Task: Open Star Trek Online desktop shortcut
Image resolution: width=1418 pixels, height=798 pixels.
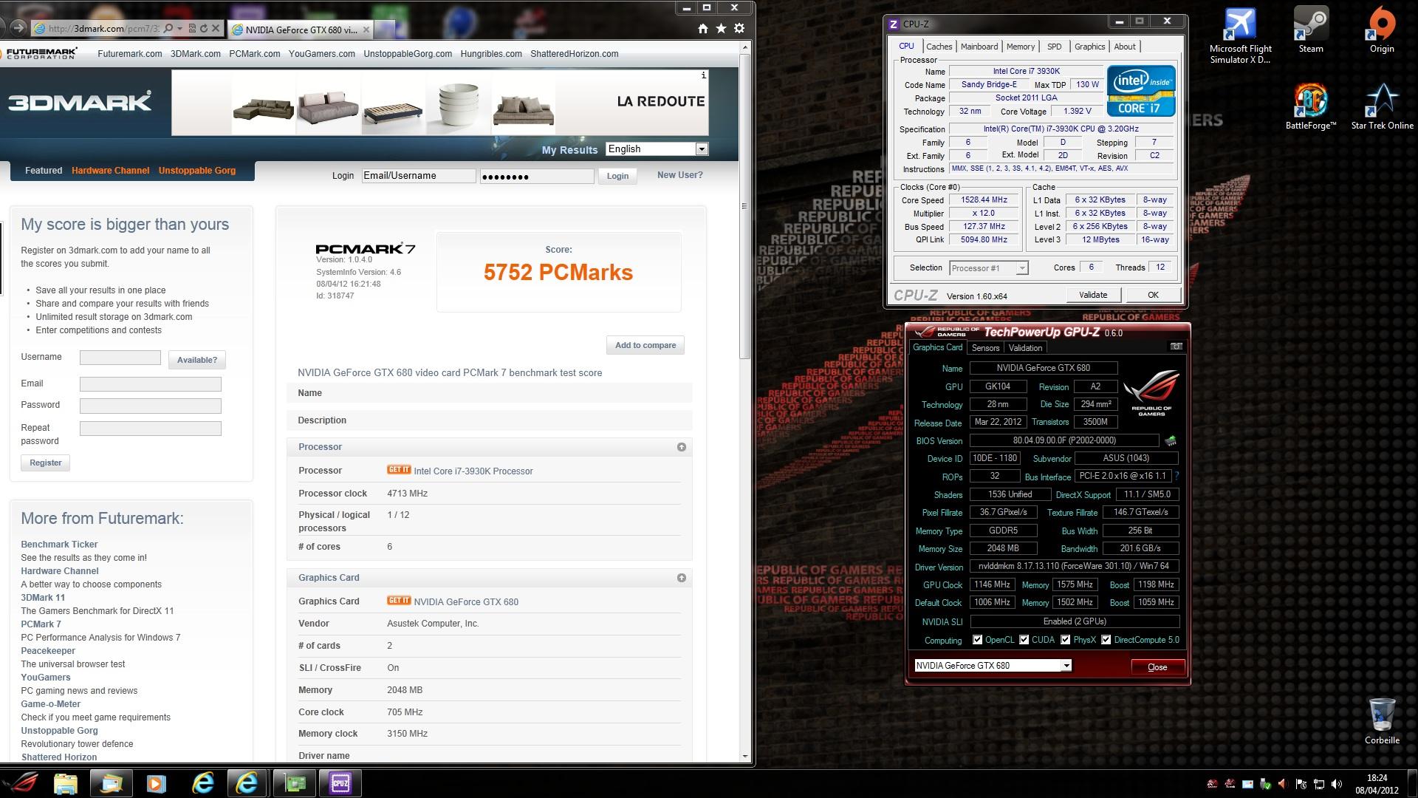Action: click(1382, 106)
